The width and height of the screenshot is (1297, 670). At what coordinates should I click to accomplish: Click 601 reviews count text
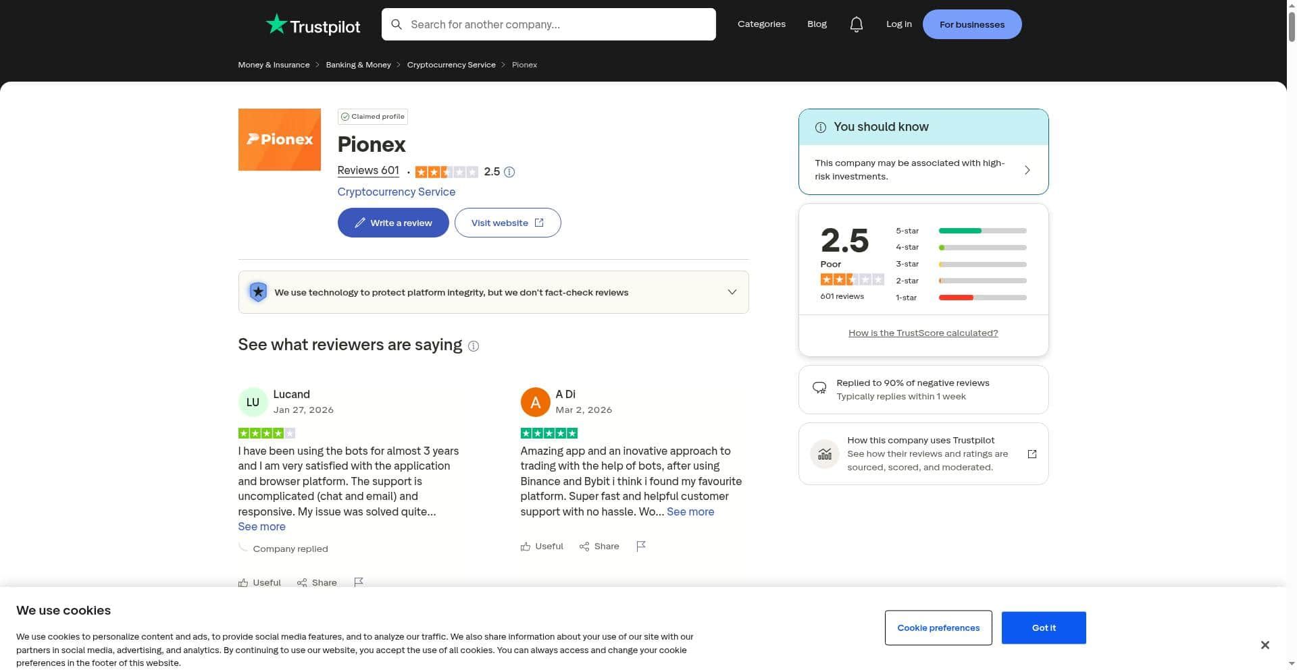click(x=842, y=297)
